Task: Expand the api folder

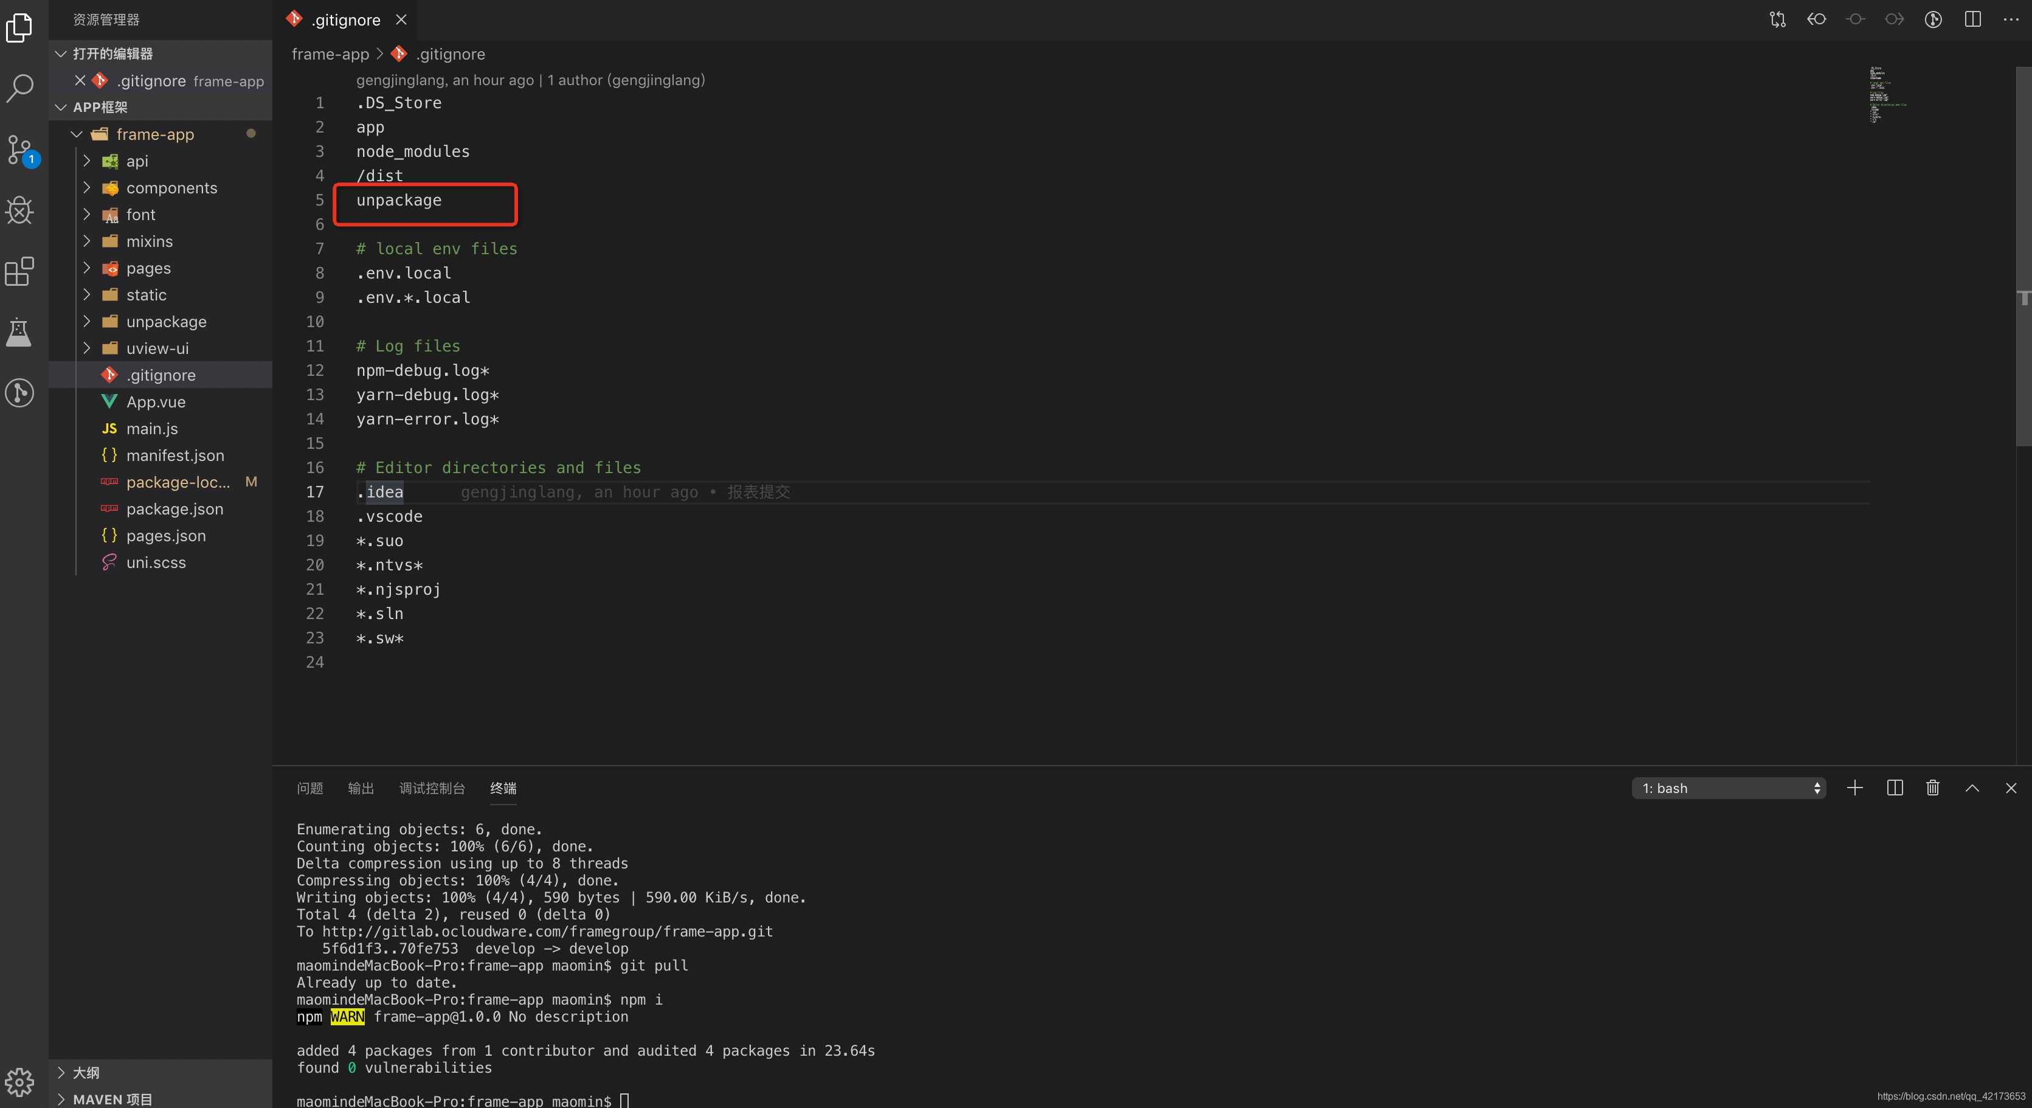Action: 87,161
